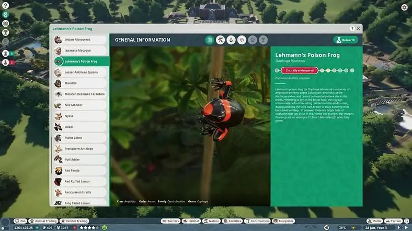
Task: Open the Exhibit Trading menu
Action: pos(75,221)
